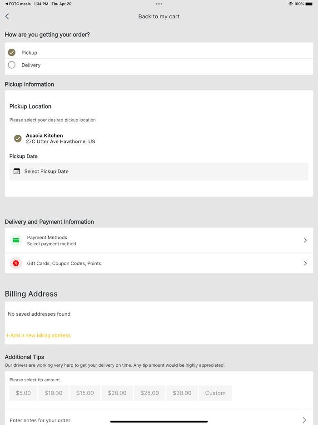Select Acacia Kitchen pickup location checkmark

(18, 138)
